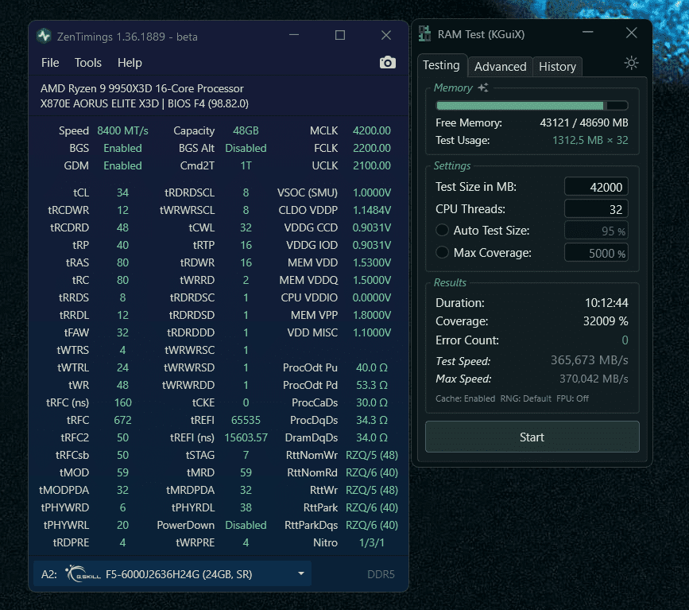
Task: Click the FCLK 2200.00 value
Action: [x=371, y=148]
